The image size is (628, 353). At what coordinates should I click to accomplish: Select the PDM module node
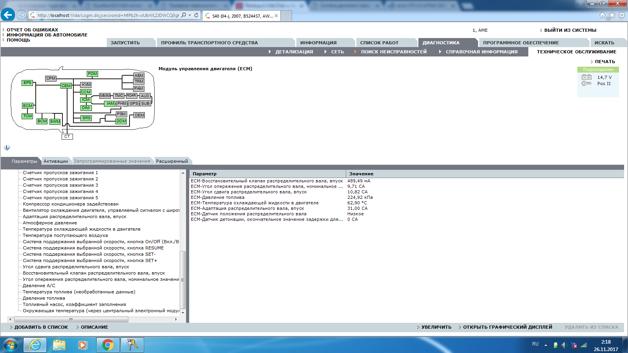[92, 74]
